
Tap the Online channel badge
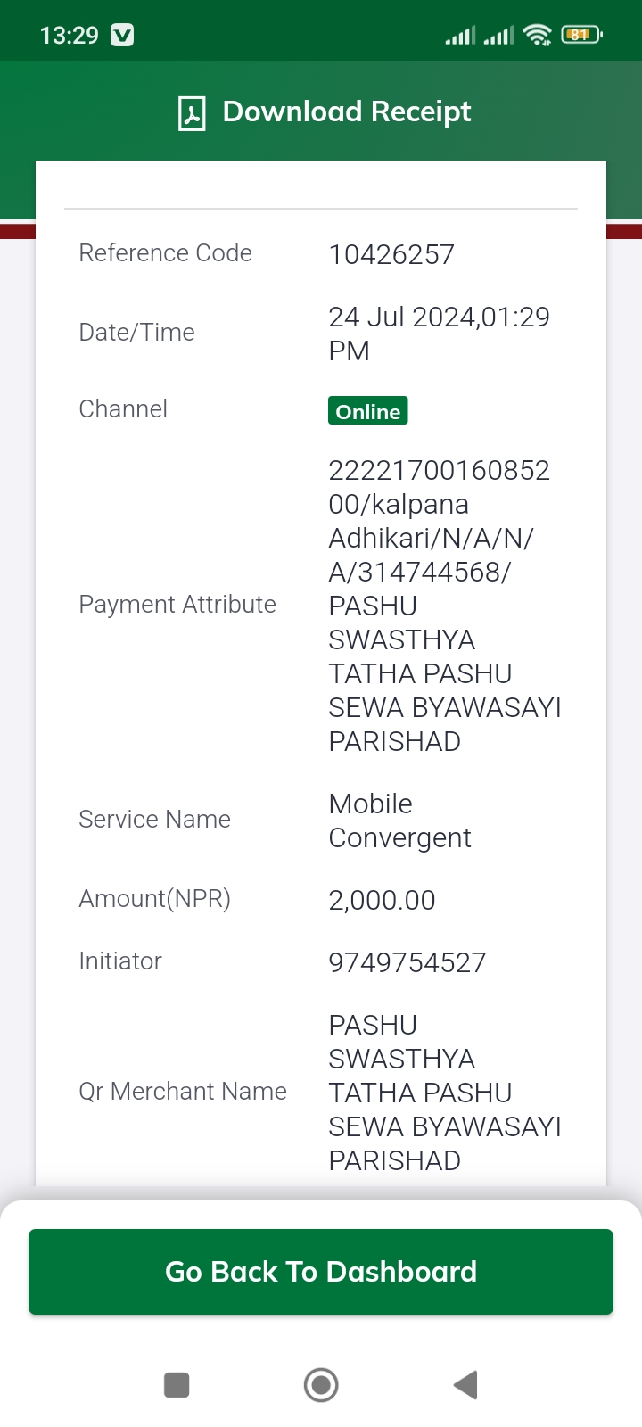click(368, 411)
